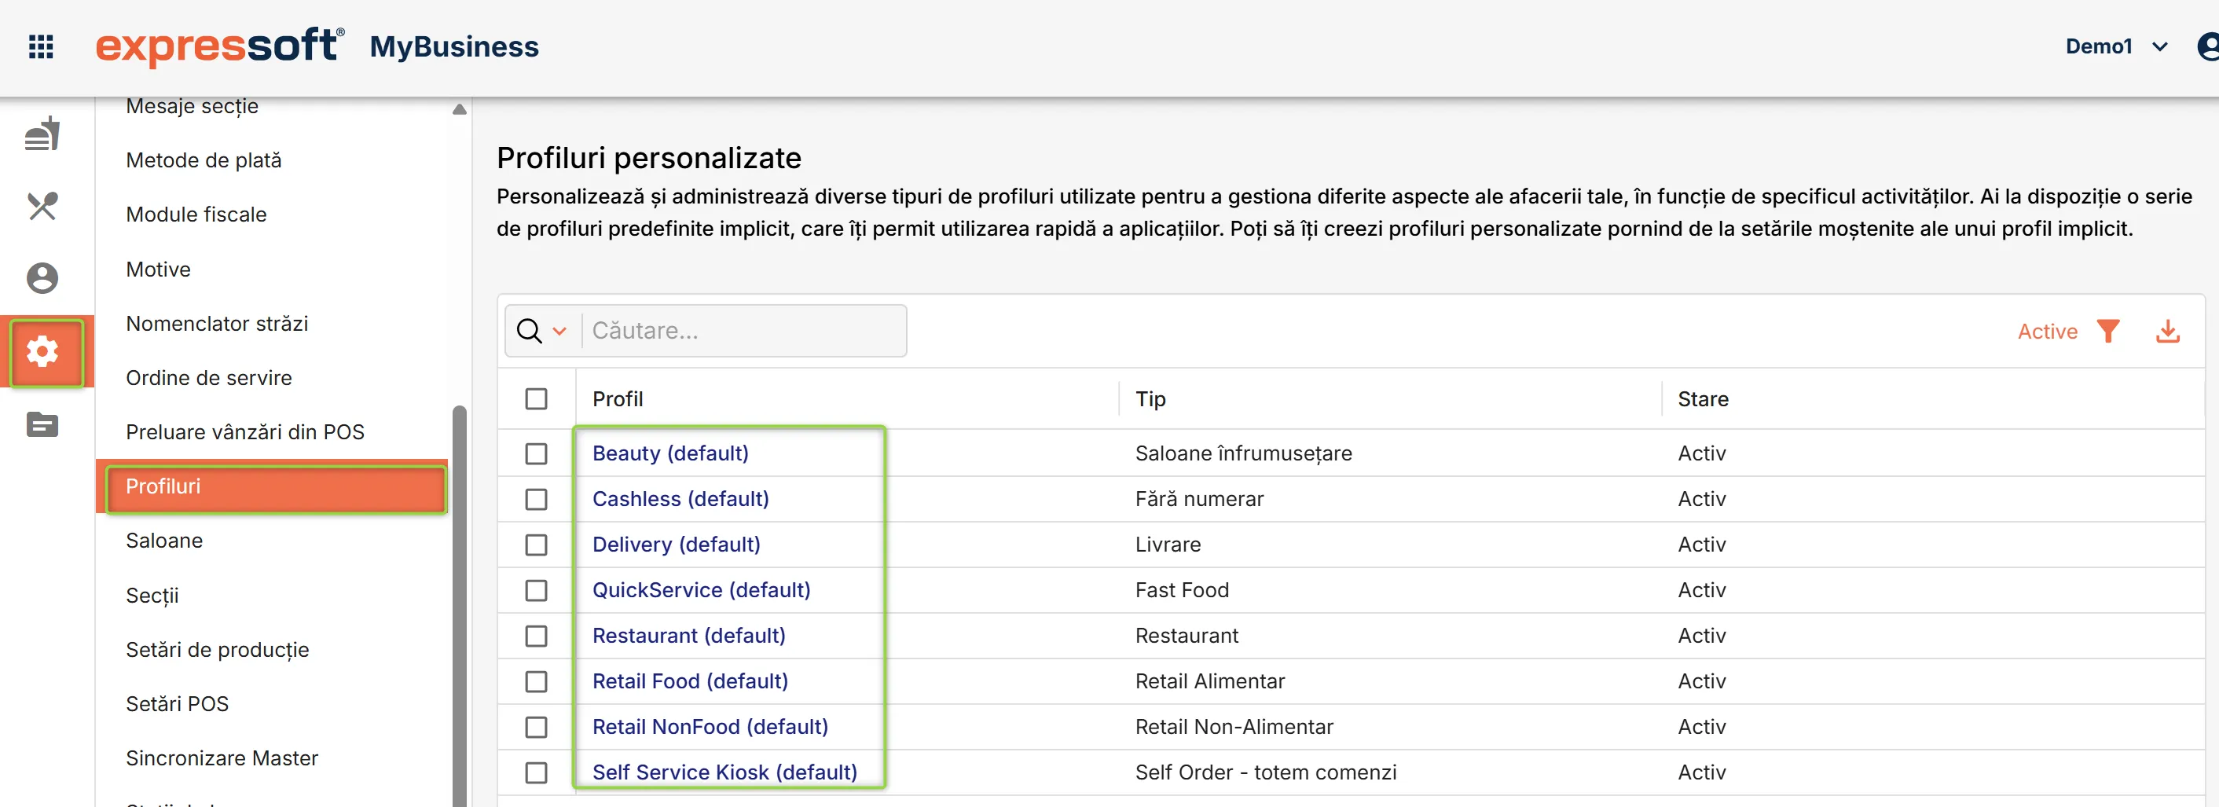
Task: Click the profile avatar icon
Action: coord(2209,46)
